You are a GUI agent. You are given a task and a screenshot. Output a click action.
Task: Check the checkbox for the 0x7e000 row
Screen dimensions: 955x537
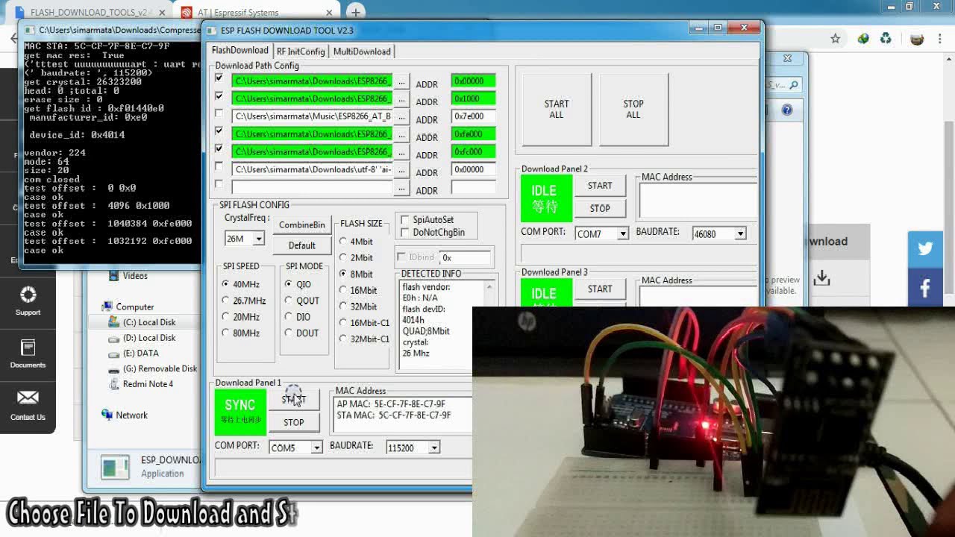(219, 114)
